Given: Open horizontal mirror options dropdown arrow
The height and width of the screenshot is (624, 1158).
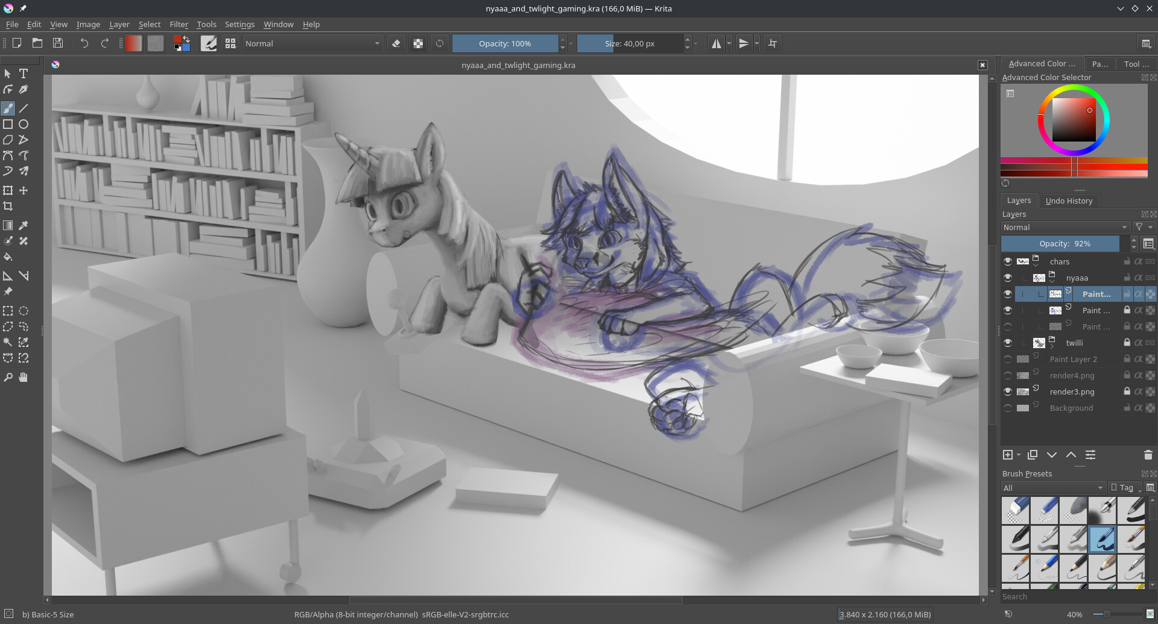Looking at the screenshot, I should 729,43.
